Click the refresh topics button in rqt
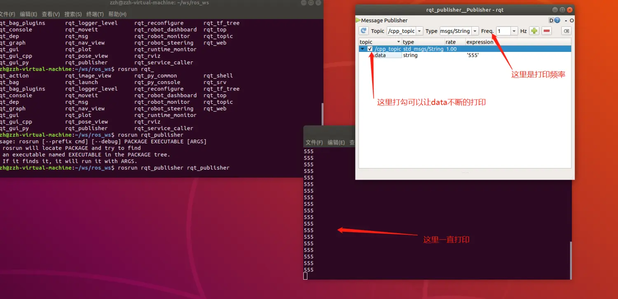Screen dimensions: 618x299 click(364, 31)
